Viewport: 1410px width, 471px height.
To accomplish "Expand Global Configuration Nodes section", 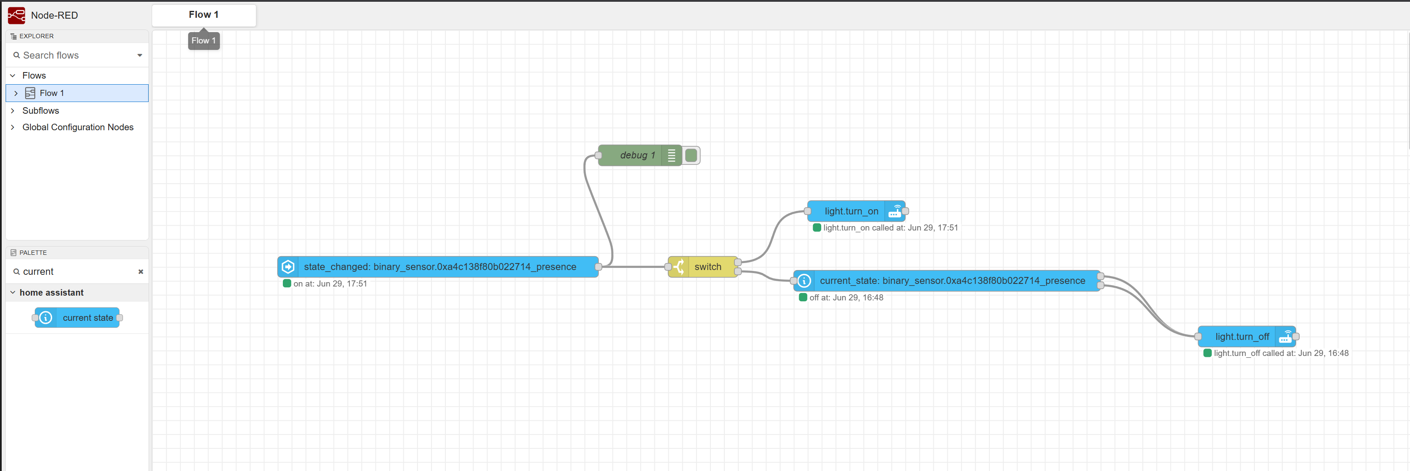I will click(13, 127).
